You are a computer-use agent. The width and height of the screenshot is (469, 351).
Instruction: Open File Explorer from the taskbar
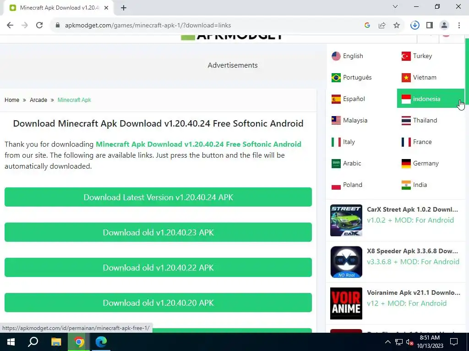(56, 342)
